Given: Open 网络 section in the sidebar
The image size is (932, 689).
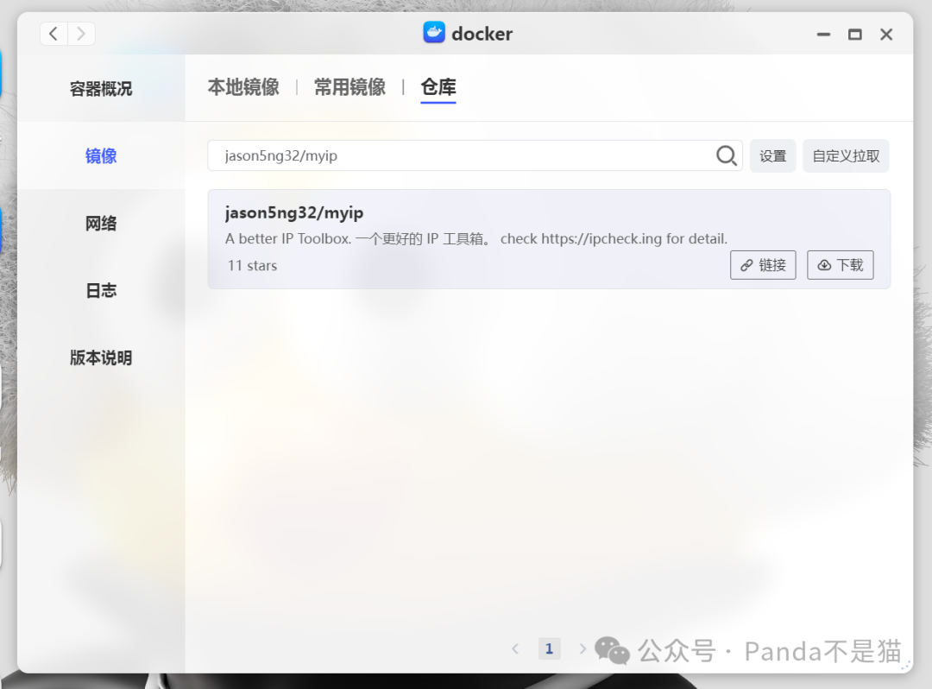Looking at the screenshot, I should 100,224.
